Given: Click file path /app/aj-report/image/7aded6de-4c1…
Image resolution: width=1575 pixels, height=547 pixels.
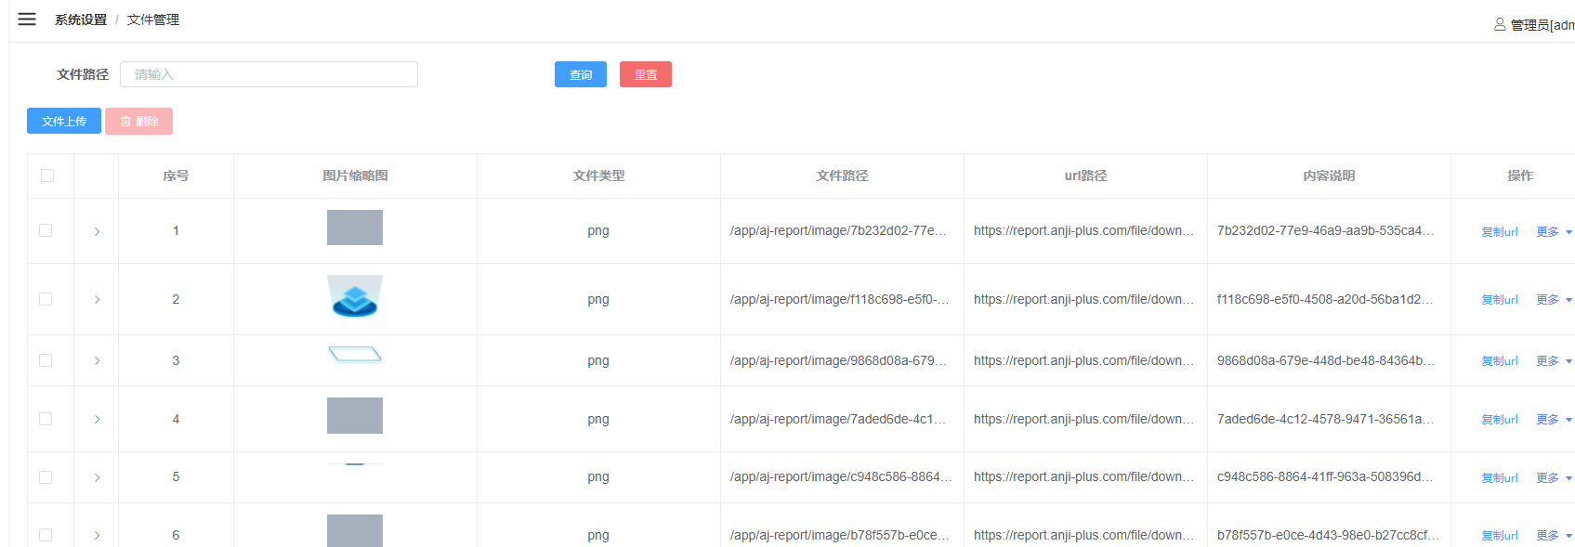Looking at the screenshot, I should tap(839, 419).
